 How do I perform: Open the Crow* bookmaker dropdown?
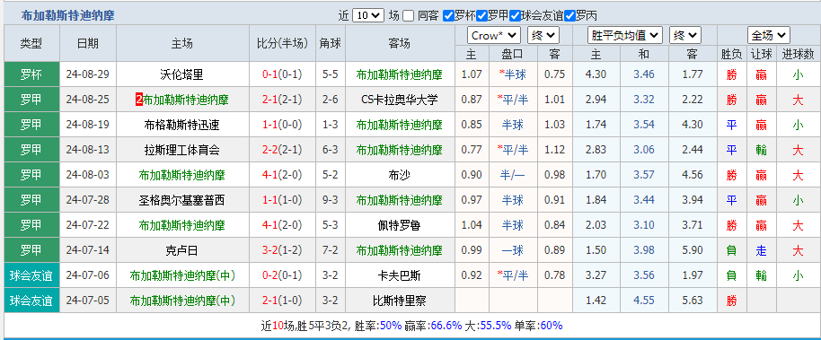click(494, 36)
